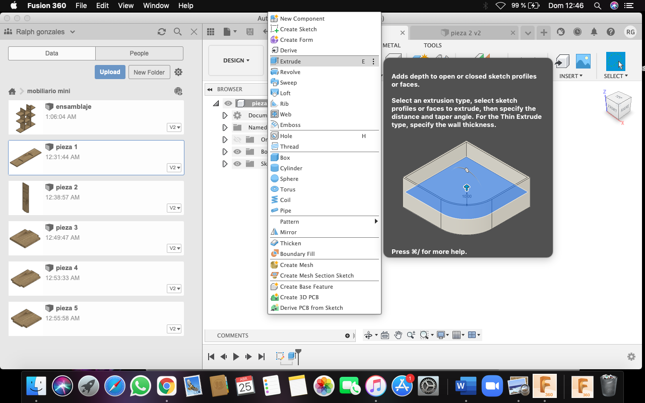
Task: Show the hidden Origin folder using its eye
Action: [x=237, y=140]
